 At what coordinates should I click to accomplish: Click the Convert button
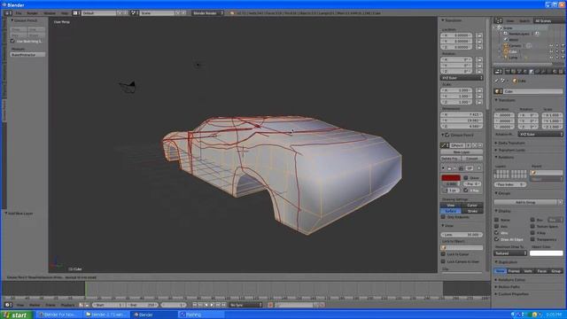[472, 159]
